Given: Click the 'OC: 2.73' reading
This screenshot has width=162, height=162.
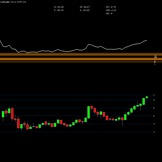Looking at the screenshot, I should [x=111, y=7].
